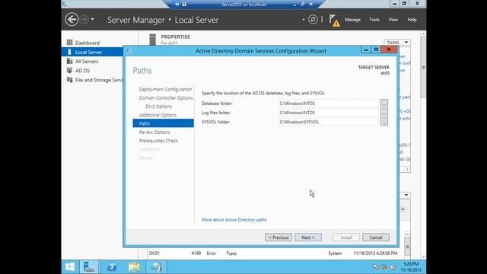487x274 pixels.
Task: Open More about Active Directory paths link
Action: 234,220
